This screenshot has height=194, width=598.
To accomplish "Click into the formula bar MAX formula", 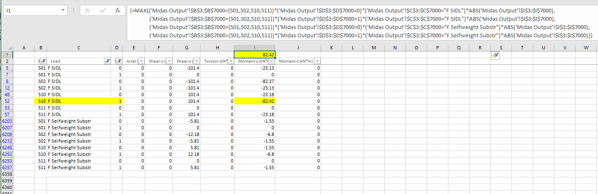I will tap(361, 23).
